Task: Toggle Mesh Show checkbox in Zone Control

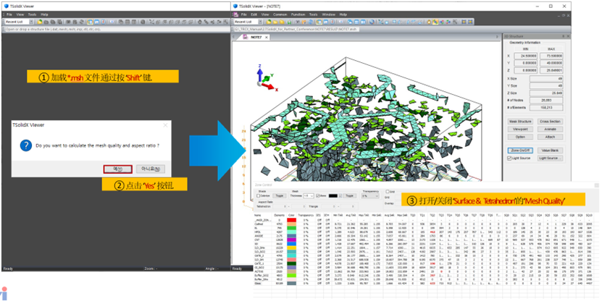Action: click(x=317, y=196)
